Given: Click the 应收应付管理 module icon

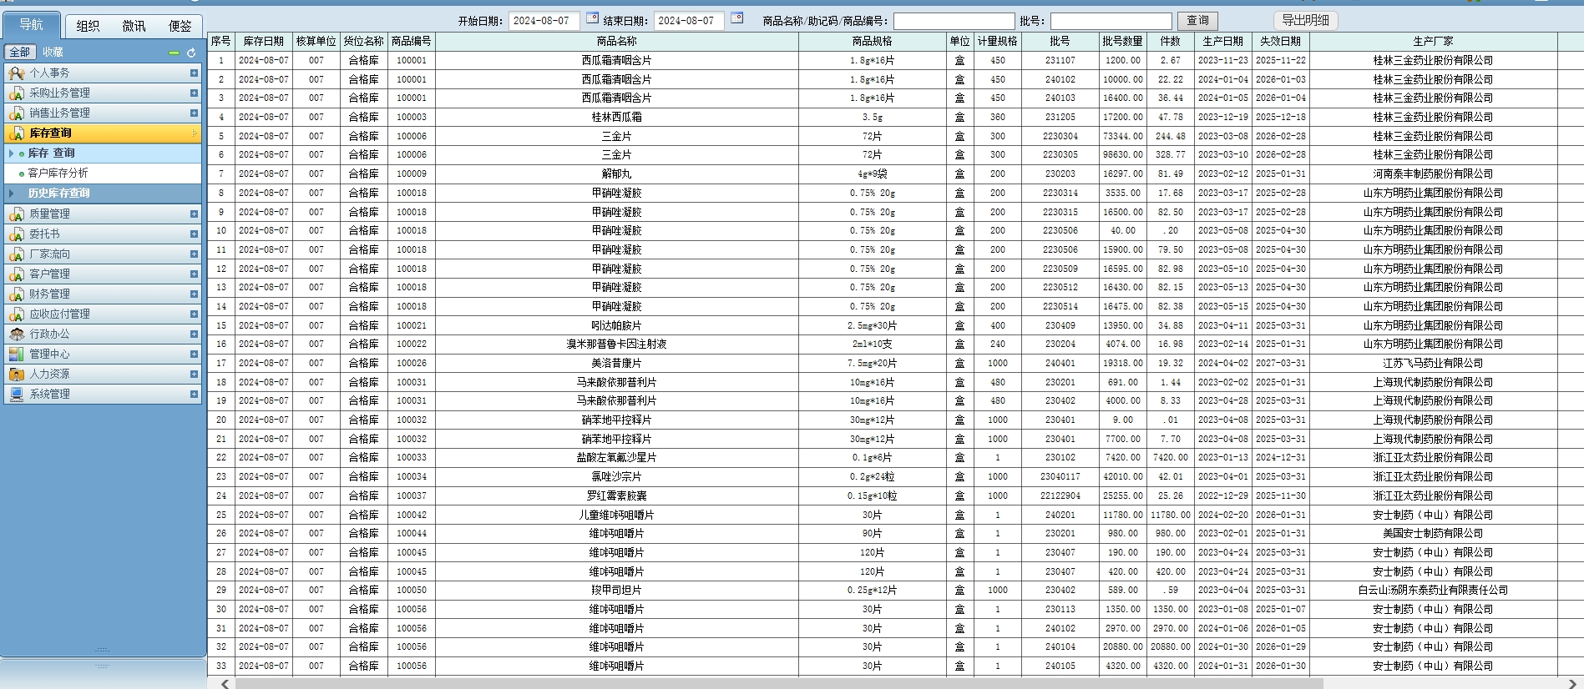Looking at the screenshot, I should (x=16, y=314).
